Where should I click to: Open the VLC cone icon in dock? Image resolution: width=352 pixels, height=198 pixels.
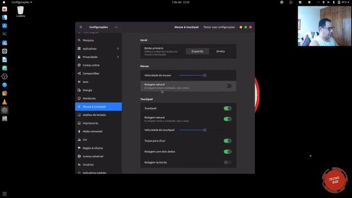click(4, 102)
